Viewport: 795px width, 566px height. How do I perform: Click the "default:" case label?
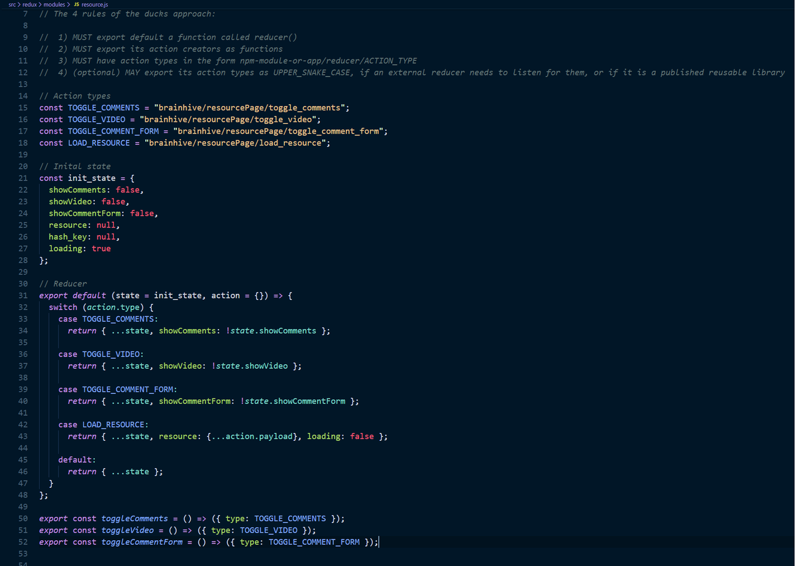[78, 460]
